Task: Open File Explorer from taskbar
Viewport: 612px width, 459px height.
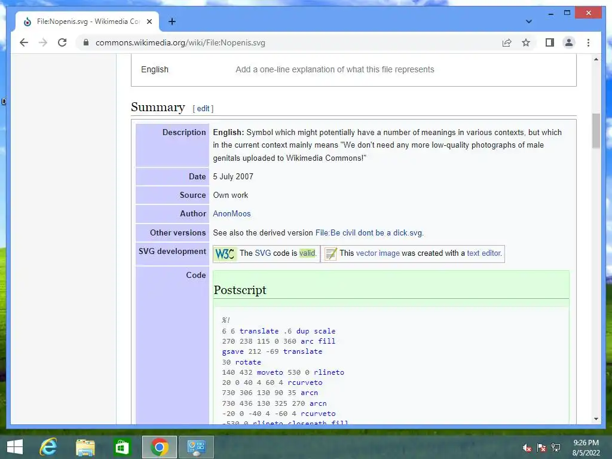Action: point(85,447)
